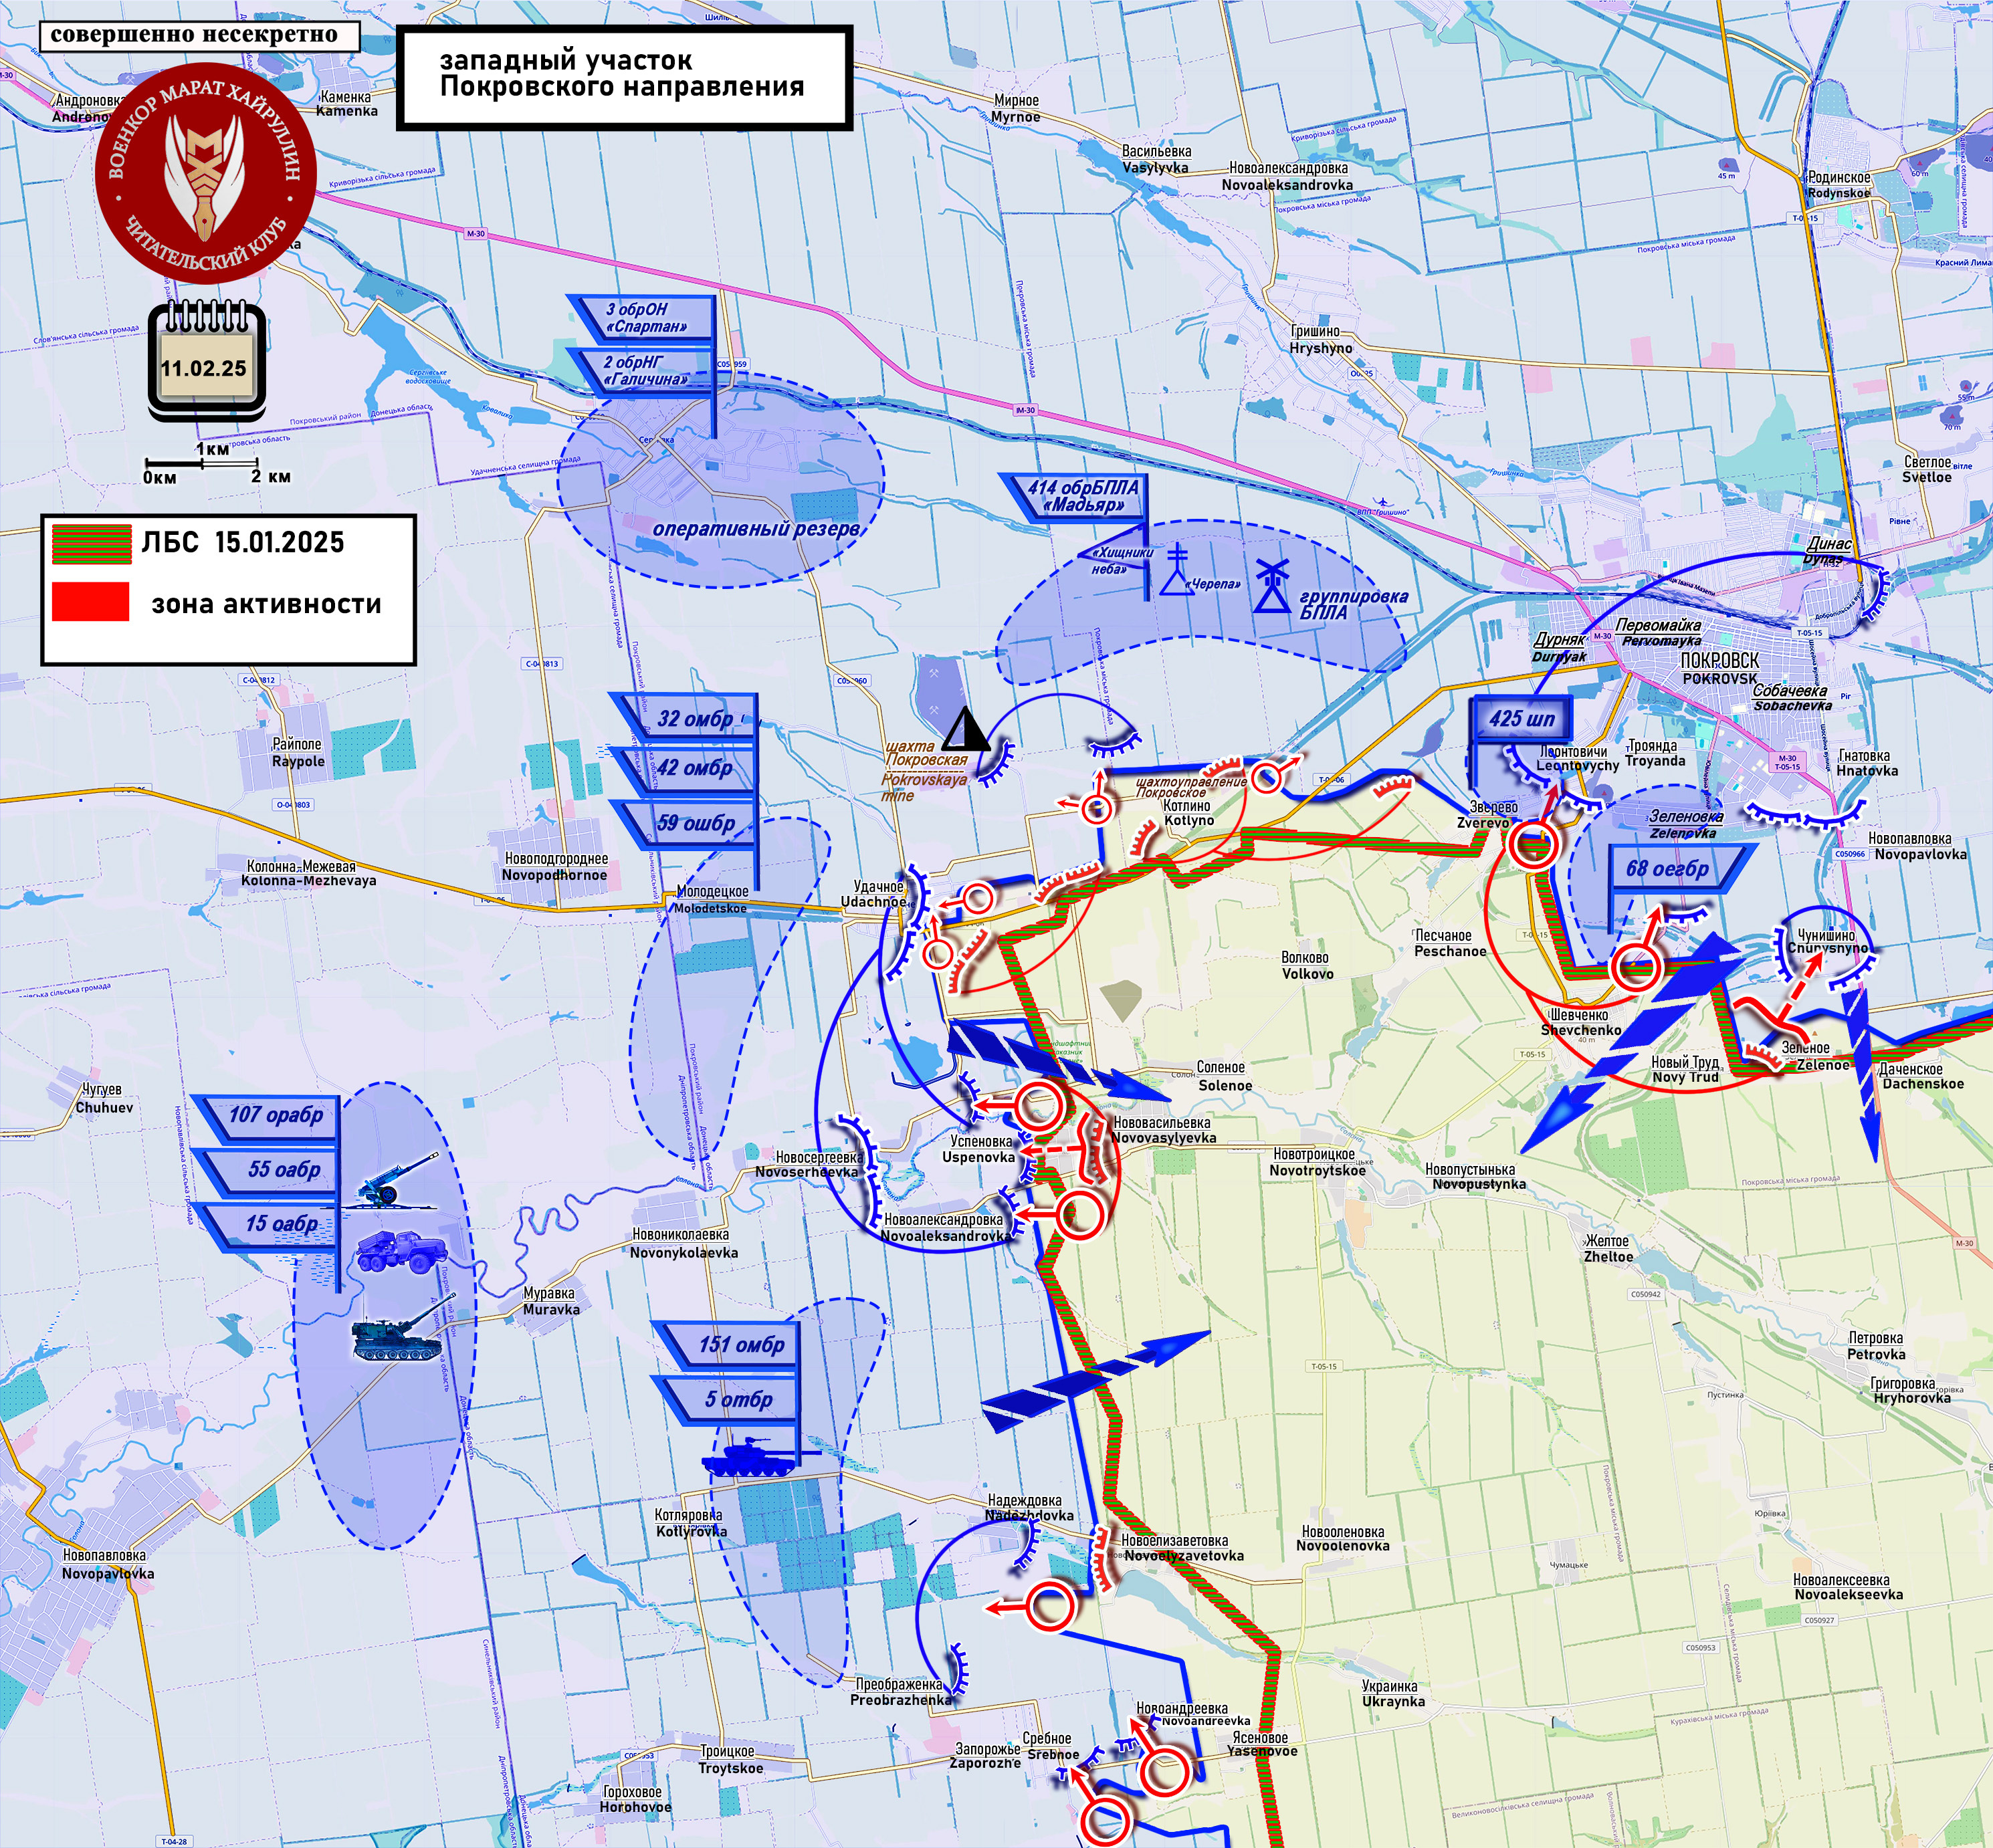Click the Мирное Myrnoe label
Viewport: 1993px width, 1848px height.
click(1017, 109)
